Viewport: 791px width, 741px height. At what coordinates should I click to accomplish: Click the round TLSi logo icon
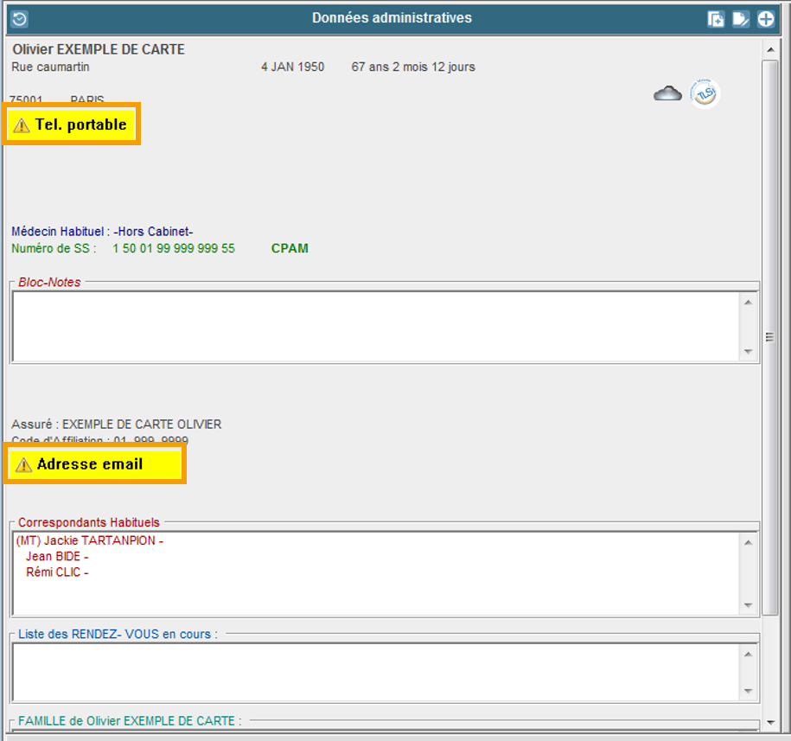tap(705, 93)
